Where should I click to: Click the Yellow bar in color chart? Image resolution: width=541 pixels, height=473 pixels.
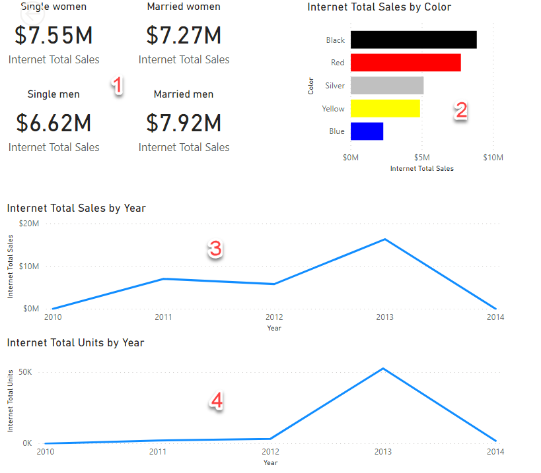pos(385,108)
